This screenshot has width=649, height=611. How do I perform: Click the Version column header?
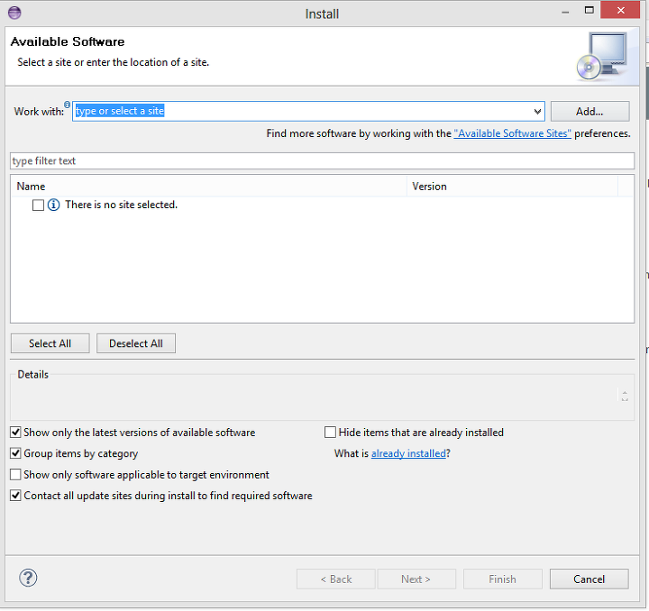click(512, 187)
